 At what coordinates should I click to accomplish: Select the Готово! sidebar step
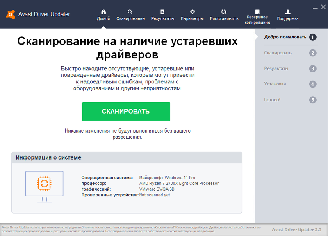273,99
